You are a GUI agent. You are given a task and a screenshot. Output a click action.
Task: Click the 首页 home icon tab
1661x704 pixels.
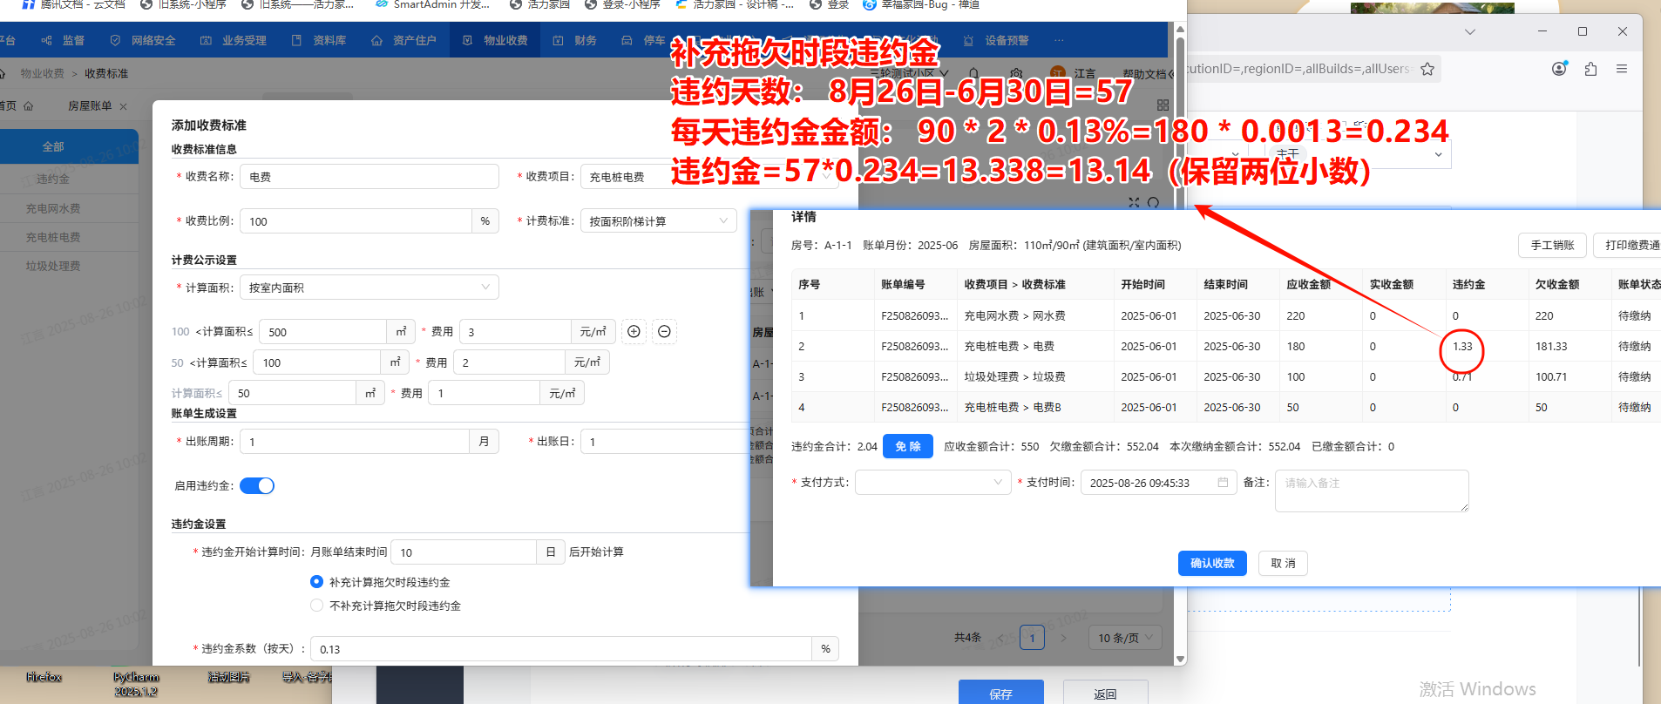[x=28, y=105]
